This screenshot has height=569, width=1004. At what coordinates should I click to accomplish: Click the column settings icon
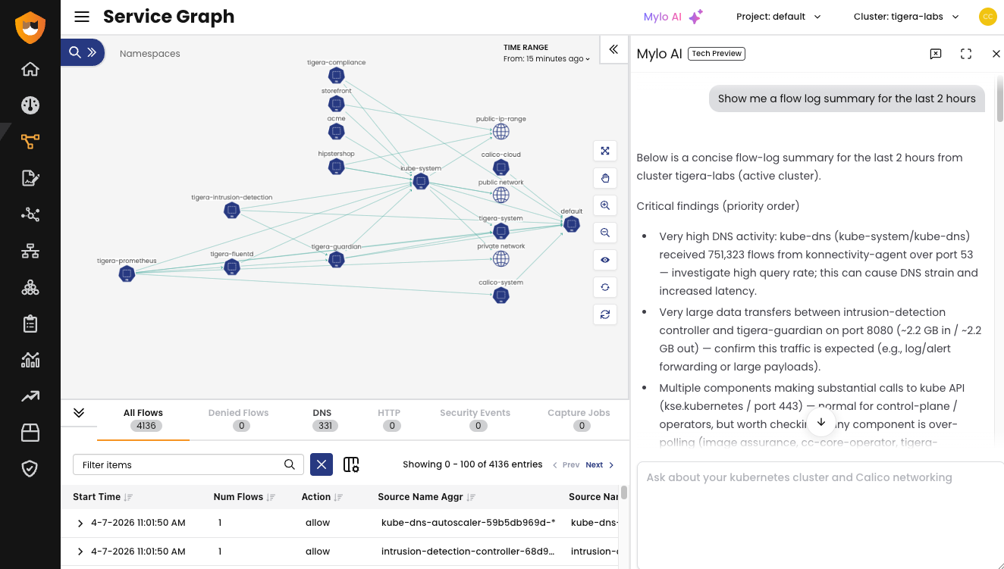coord(351,464)
